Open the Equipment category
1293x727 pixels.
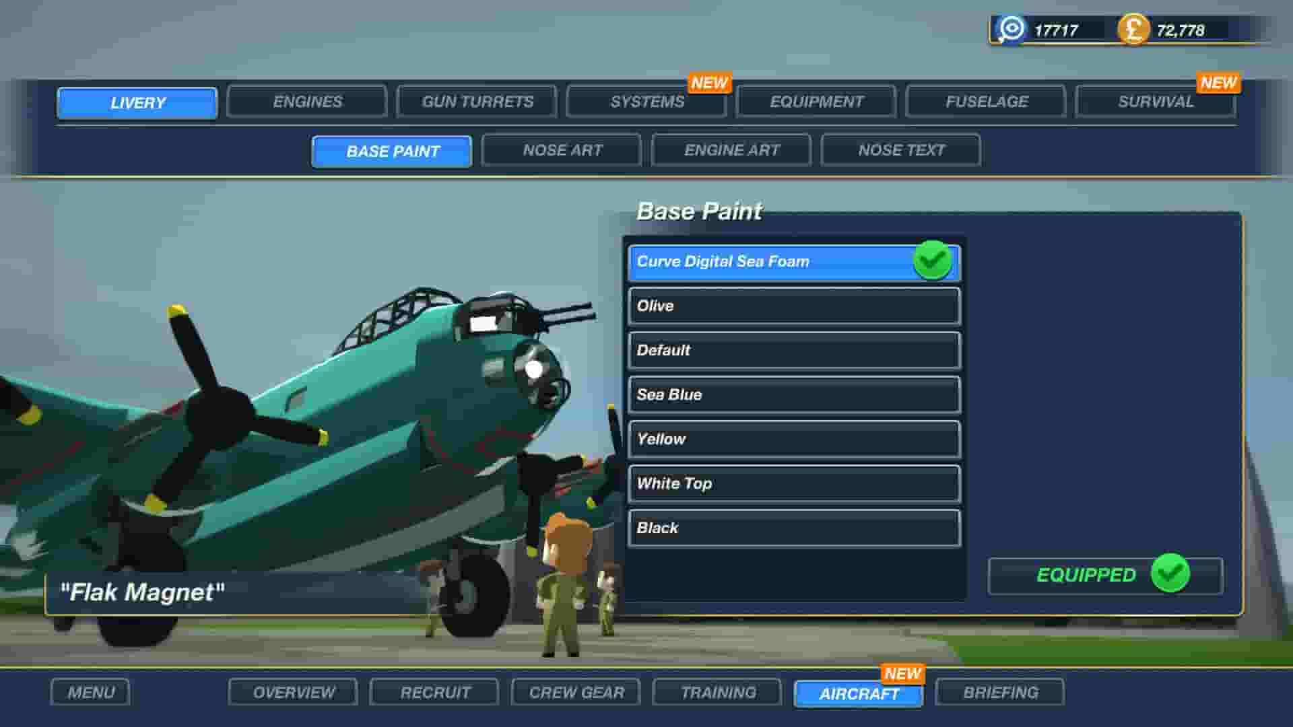click(816, 102)
